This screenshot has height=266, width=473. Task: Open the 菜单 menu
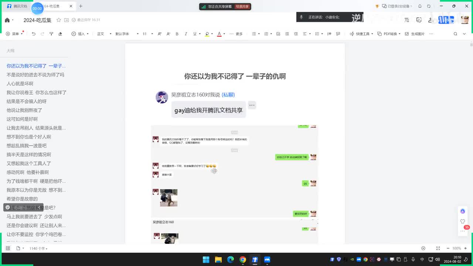[14, 34]
